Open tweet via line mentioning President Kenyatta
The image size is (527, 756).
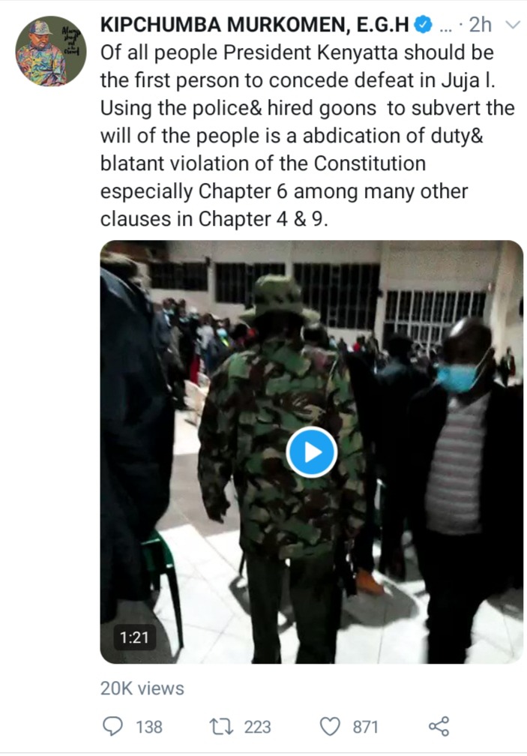(297, 52)
